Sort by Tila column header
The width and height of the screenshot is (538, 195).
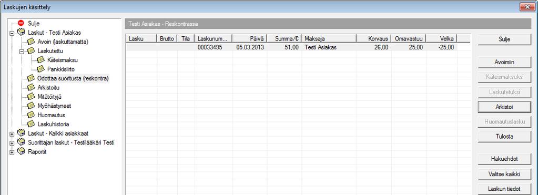coord(186,39)
